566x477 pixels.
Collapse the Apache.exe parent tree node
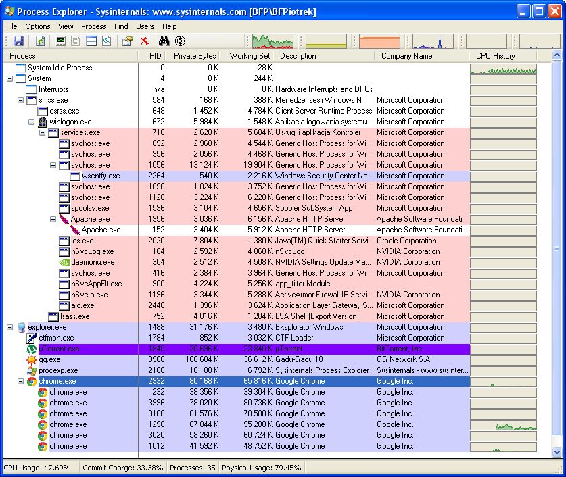point(53,219)
